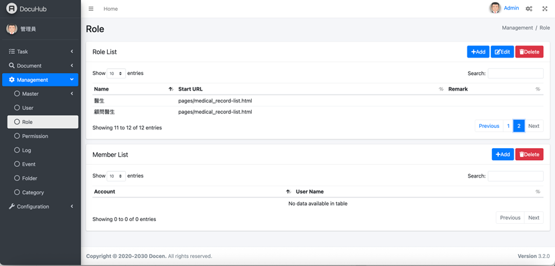This screenshot has height=266, width=555.
Task: Open the Folder menu item
Action: pos(43,178)
